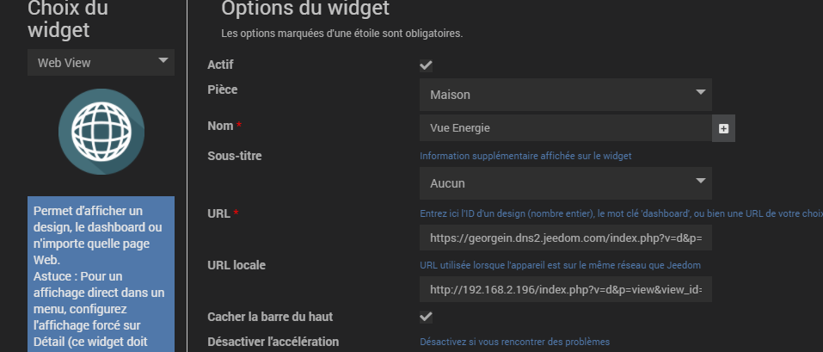Image resolution: width=823 pixels, height=352 pixels.
Task: Open the Pièce dropdown showing Maison
Action: [x=566, y=95]
